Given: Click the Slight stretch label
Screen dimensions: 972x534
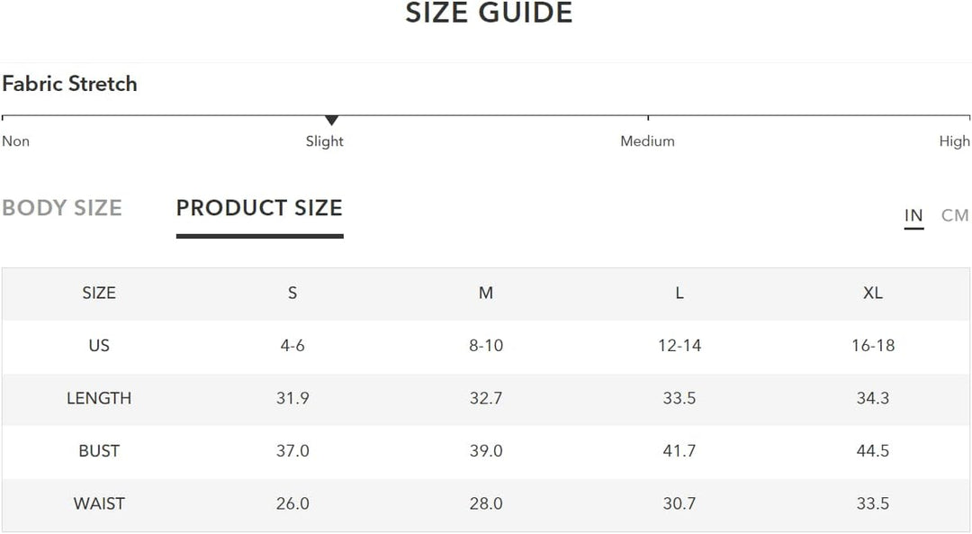Looking at the screenshot, I should tap(324, 141).
